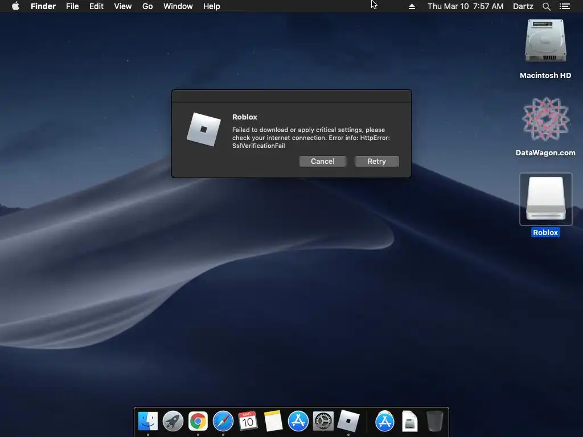
Task: Open Calendar from the Dock
Action: 248,422
